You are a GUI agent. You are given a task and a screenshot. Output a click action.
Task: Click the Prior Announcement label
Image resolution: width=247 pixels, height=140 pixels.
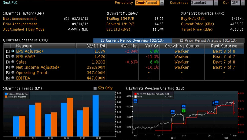20,24
